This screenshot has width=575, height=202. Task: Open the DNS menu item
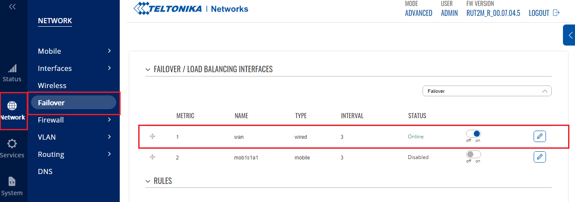(45, 171)
